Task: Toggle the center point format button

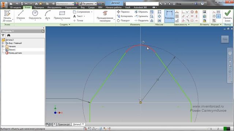Action: 218,16
